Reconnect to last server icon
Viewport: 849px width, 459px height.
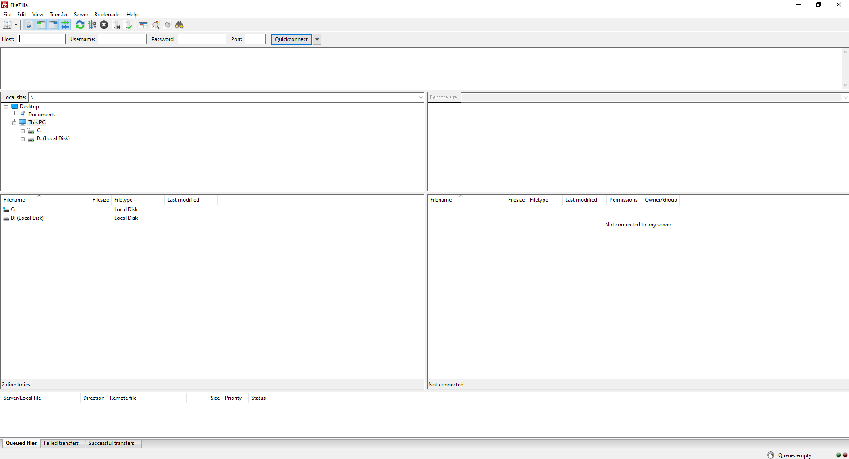click(128, 25)
